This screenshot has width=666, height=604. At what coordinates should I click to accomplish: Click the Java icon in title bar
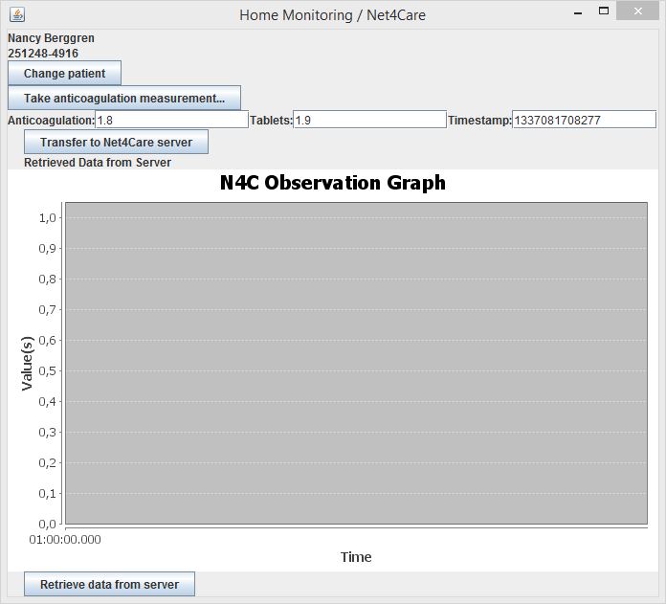(15, 14)
